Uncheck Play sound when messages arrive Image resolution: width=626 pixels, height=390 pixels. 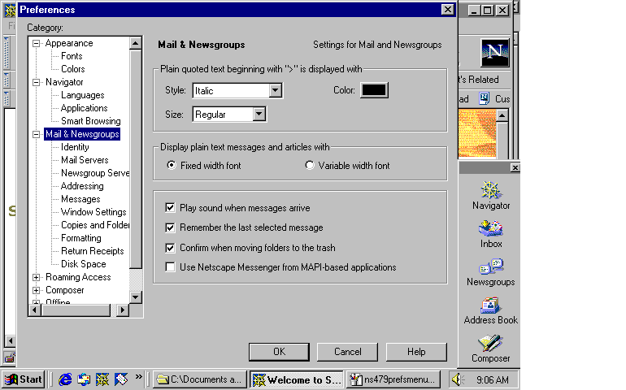(170, 207)
